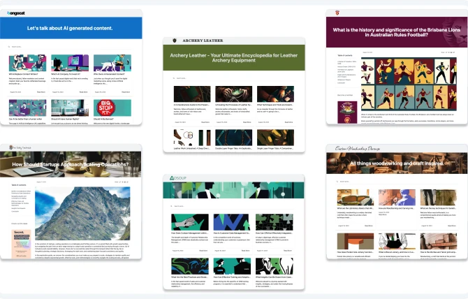The width and height of the screenshot is (468, 299).
Task: Click Read more under bongocat's computer article
Action: click(84, 92)
